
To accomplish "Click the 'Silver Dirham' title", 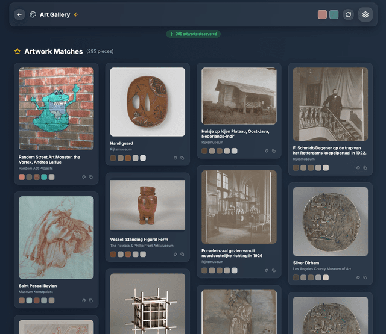I will pyautogui.click(x=306, y=263).
